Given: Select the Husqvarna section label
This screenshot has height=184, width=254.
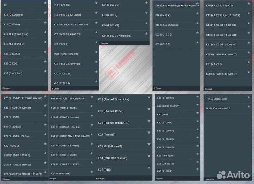Looking at the screenshot, I should point(212,179).
